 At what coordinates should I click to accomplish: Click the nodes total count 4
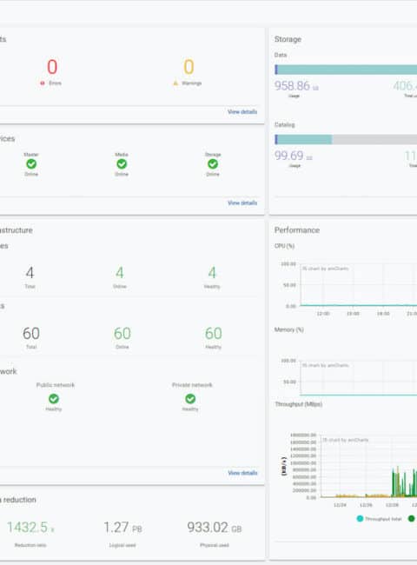30,273
